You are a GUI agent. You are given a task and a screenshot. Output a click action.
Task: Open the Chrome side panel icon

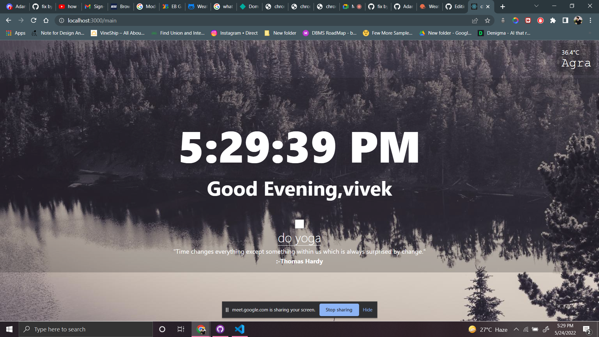(x=565, y=21)
